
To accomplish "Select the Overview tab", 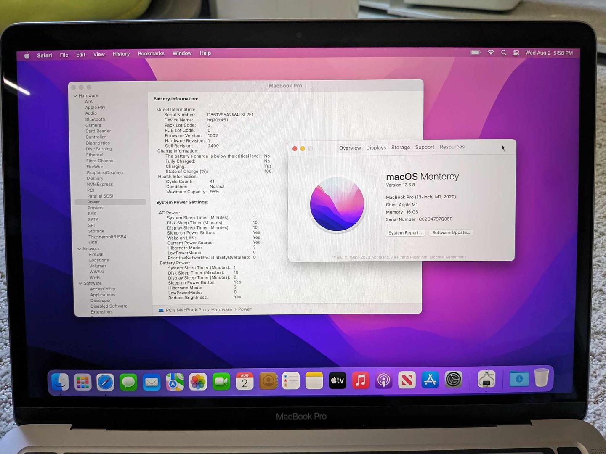I will [350, 148].
